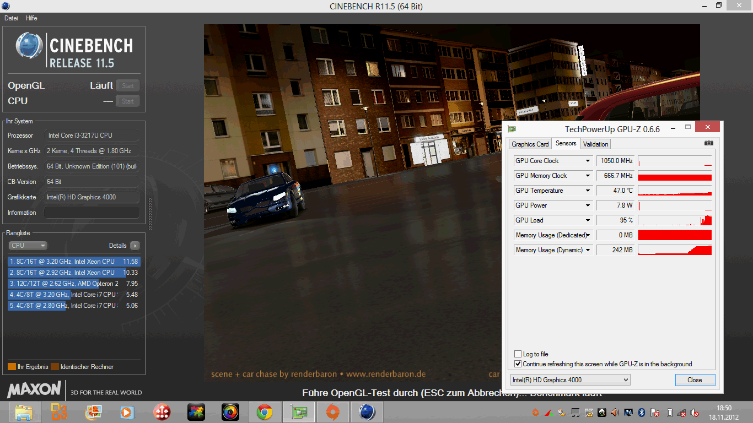Image resolution: width=753 pixels, height=423 pixels.
Task: Select the 8C/16T @ 2.92 GHz ranking entry
Action: (74, 273)
